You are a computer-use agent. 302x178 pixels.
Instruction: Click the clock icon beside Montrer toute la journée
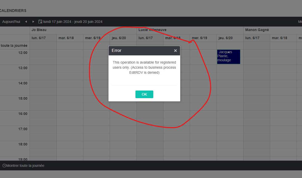4,166
